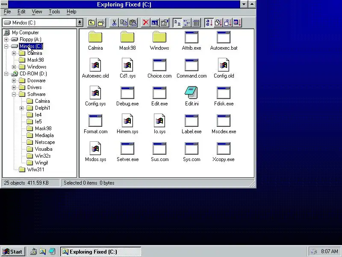Select the Io.sys file

tap(159, 124)
